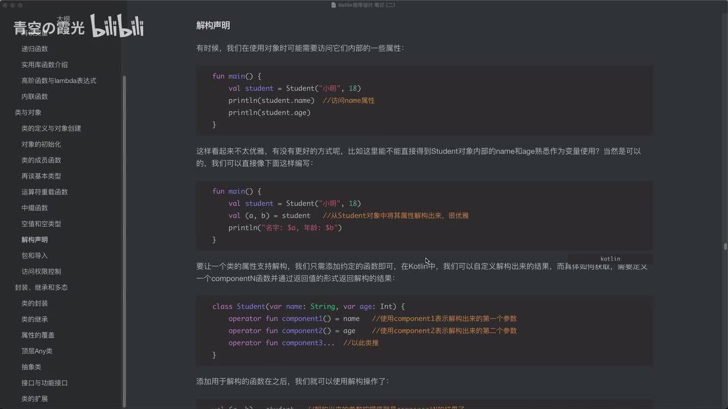Select 类的继承 outline entry
Image resolution: width=728 pixels, height=409 pixels.
[35, 319]
